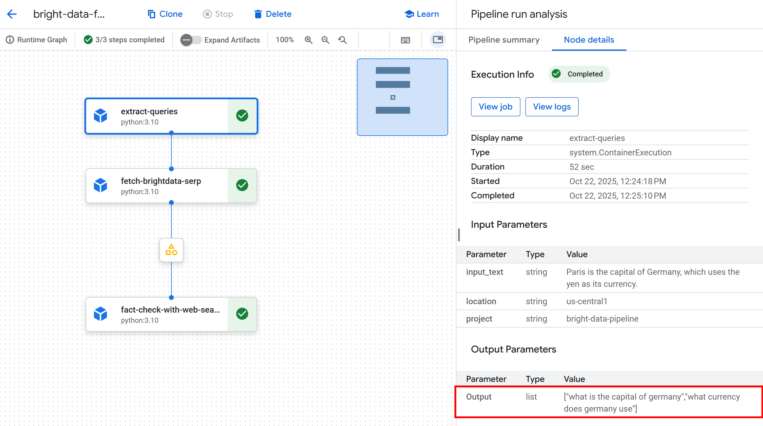Select the Node details tab
The width and height of the screenshot is (763, 426).
pyautogui.click(x=589, y=40)
